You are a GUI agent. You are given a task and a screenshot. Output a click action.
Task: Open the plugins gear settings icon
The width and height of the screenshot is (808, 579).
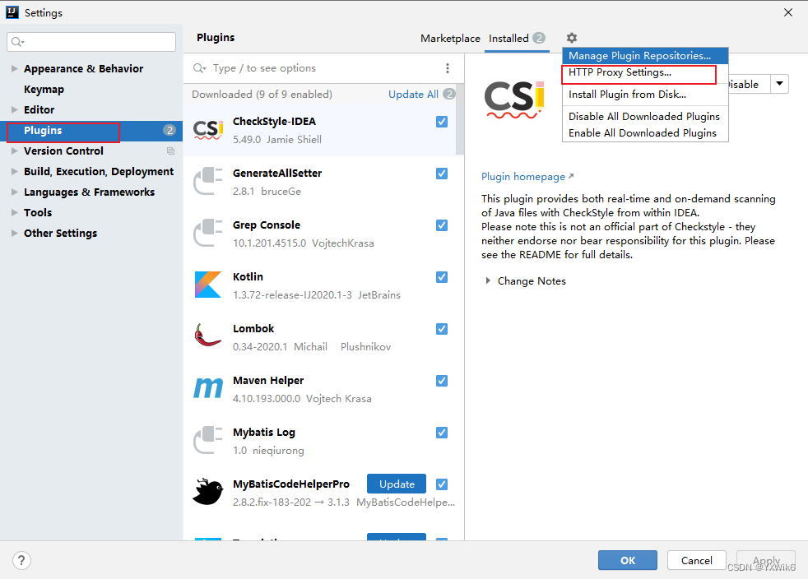(572, 38)
